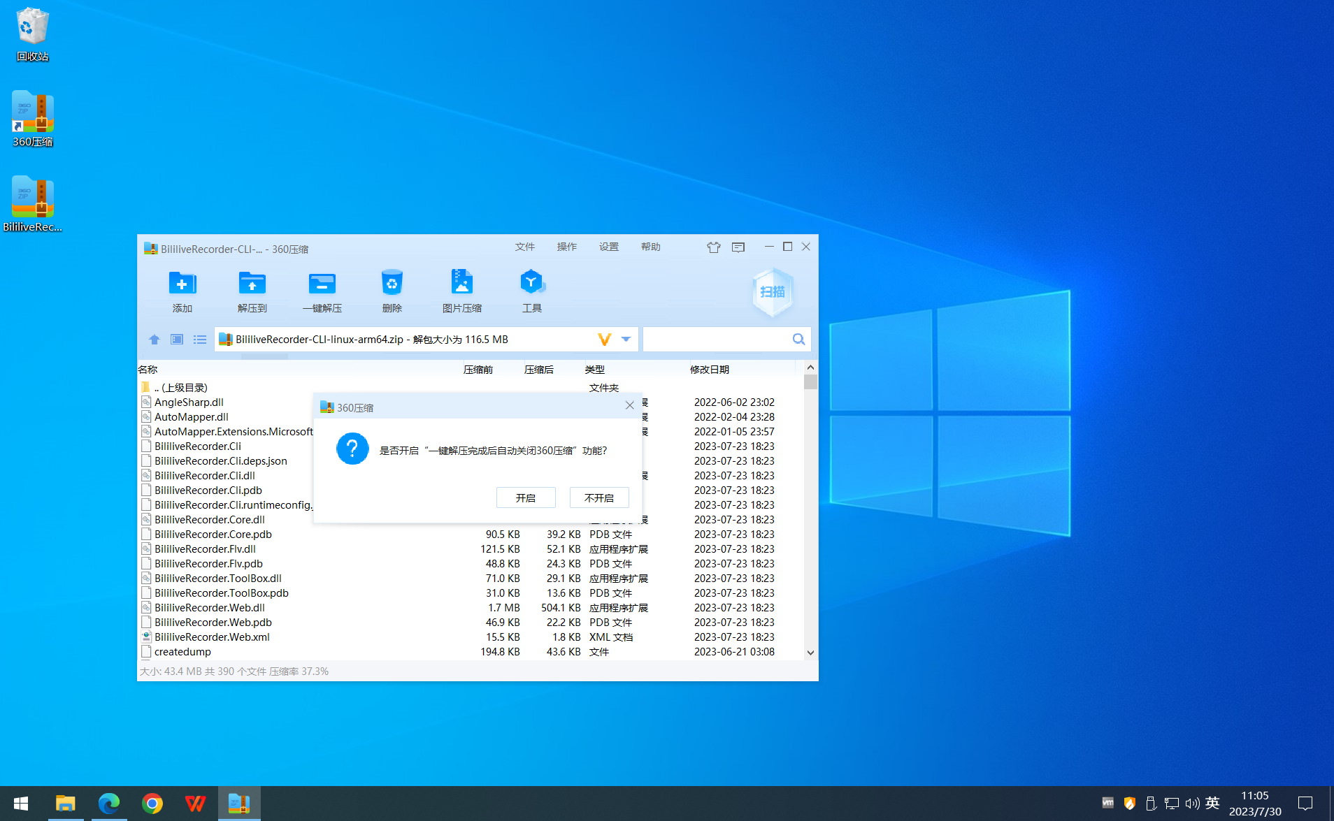The width and height of the screenshot is (1334, 821).
Task: Click the 开启 button in dialog
Action: click(526, 497)
